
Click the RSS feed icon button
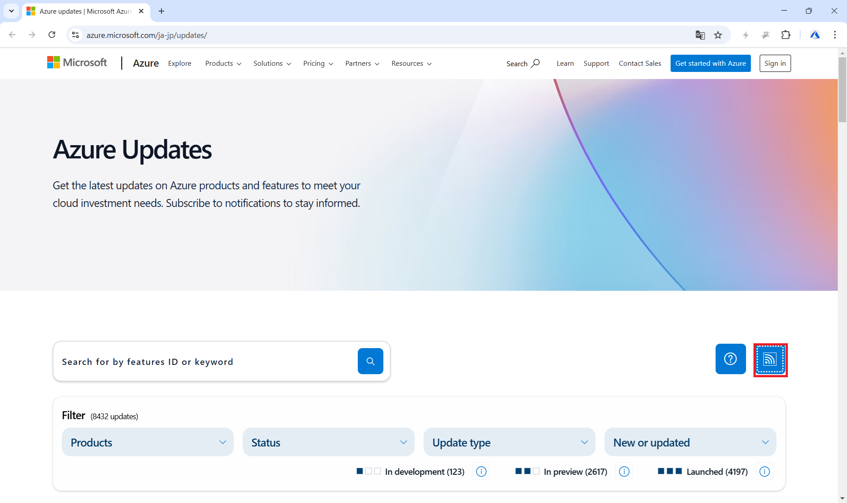coord(770,360)
